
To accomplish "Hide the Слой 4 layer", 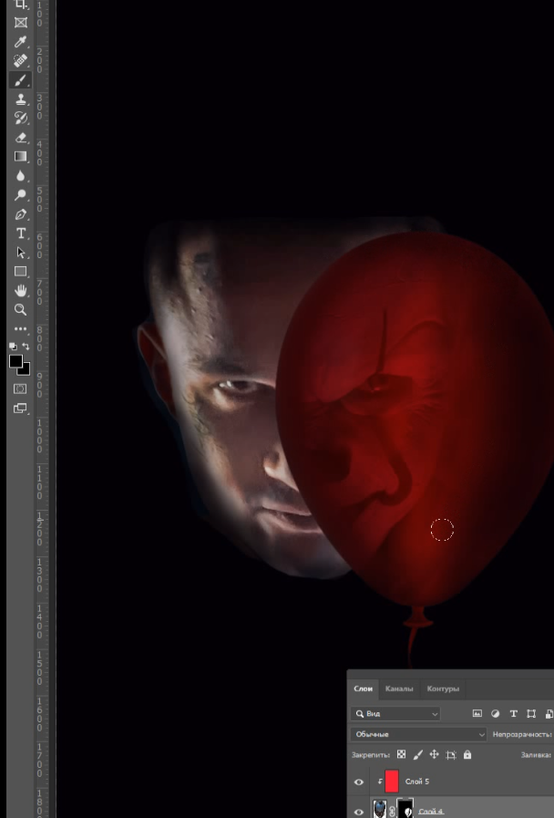I will pos(359,812).
